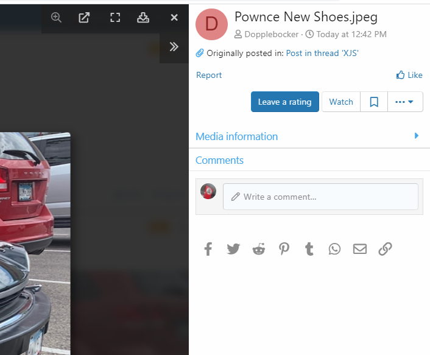Open the Post in thread 'XJS' link
The image size is (430, 355).
tap(322, 53)
